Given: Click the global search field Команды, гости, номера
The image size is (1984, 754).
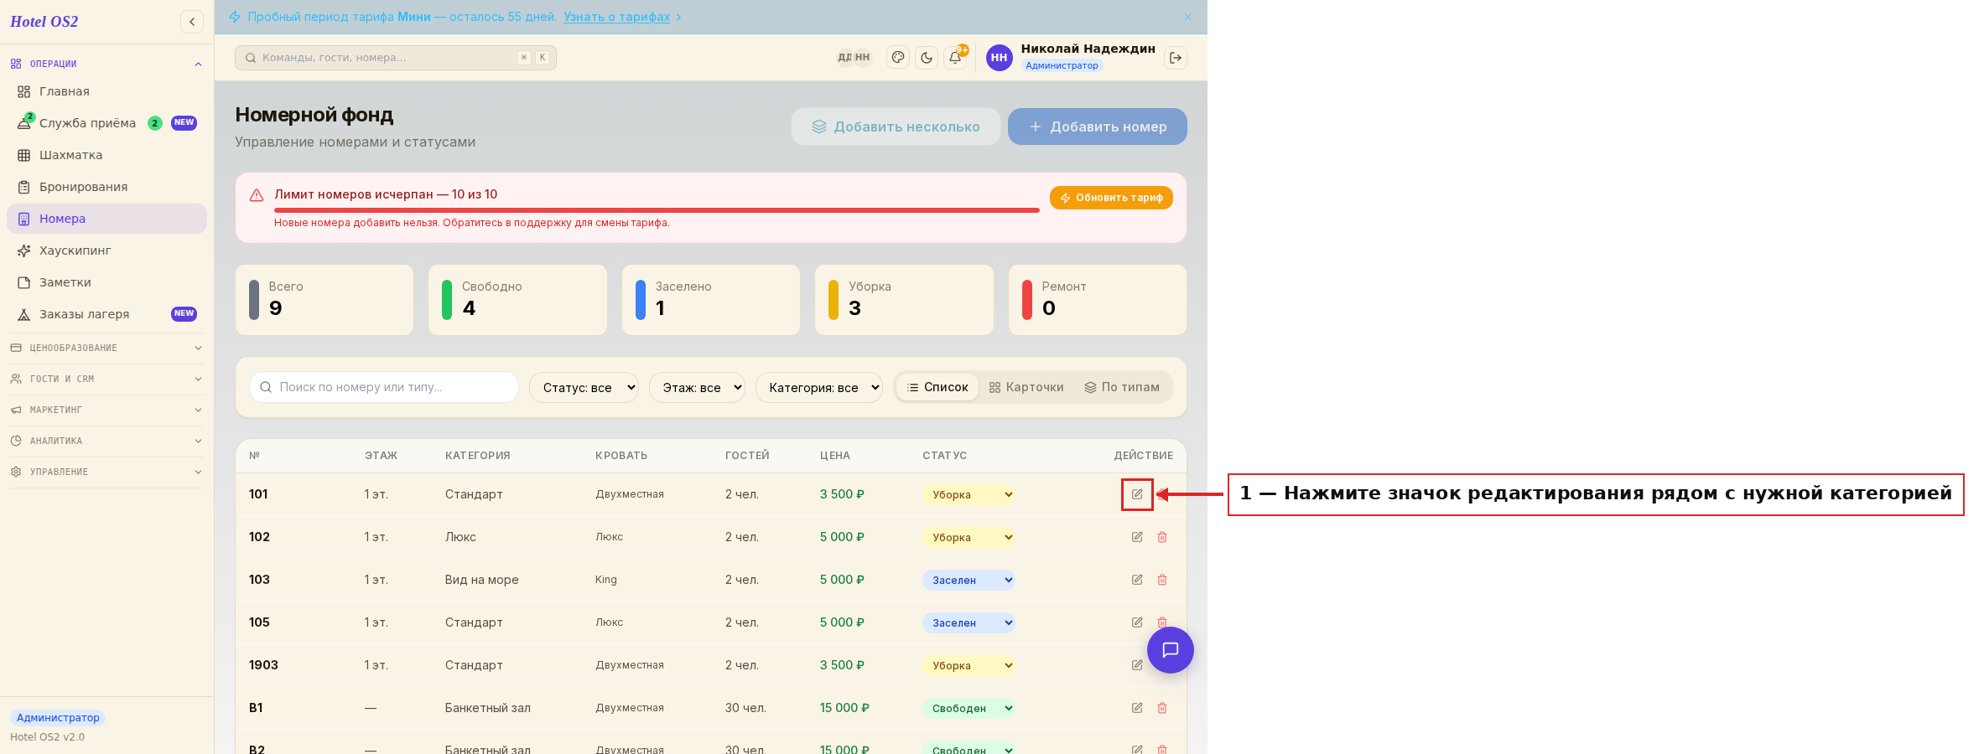Looking at the screenshot, I should [396, 58].
